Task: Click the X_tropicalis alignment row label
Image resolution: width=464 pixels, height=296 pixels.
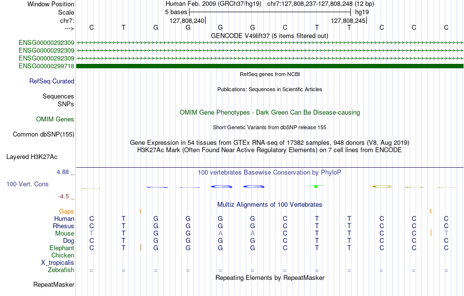Action: pos(58,263)
